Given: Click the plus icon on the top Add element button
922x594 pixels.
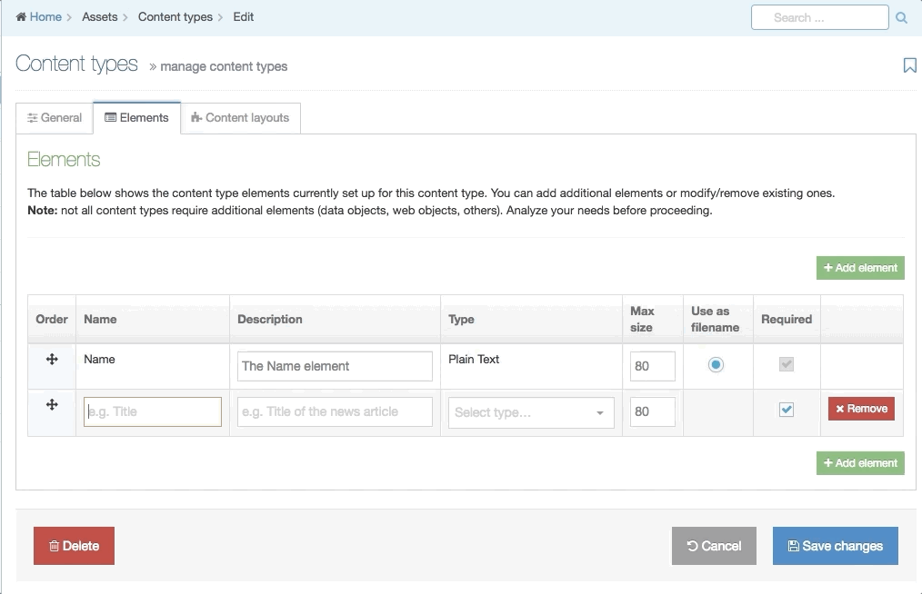Looking at the screenshot, I should (x=828, y=267).
